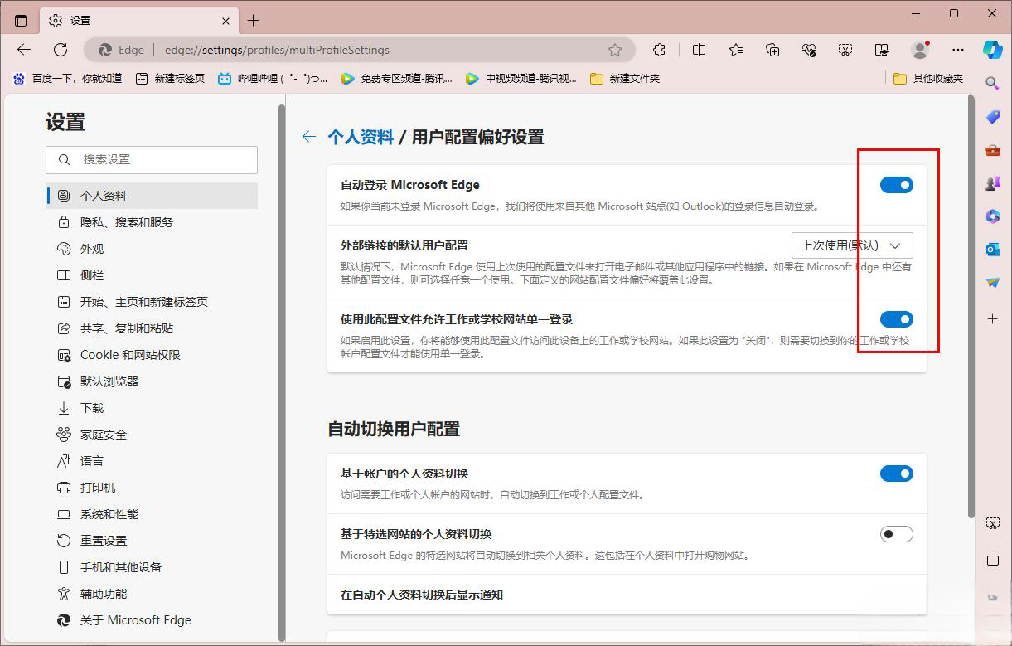Click the screenshot icon in toolbar

click(x=845, y=50)
